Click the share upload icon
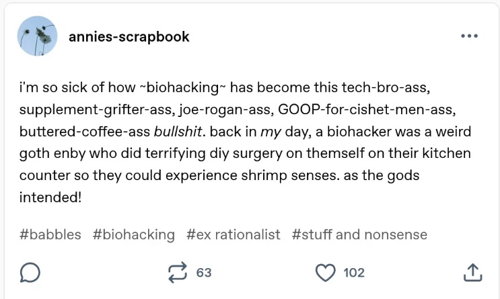 473,272
